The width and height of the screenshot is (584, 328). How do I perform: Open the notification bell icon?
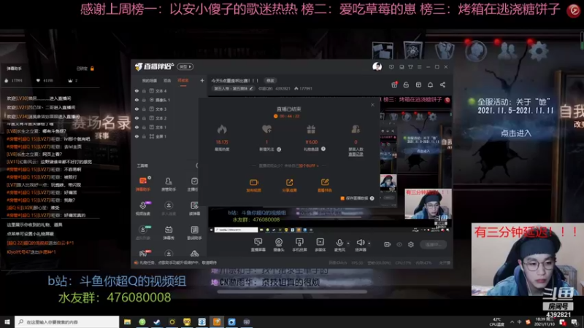430,85
